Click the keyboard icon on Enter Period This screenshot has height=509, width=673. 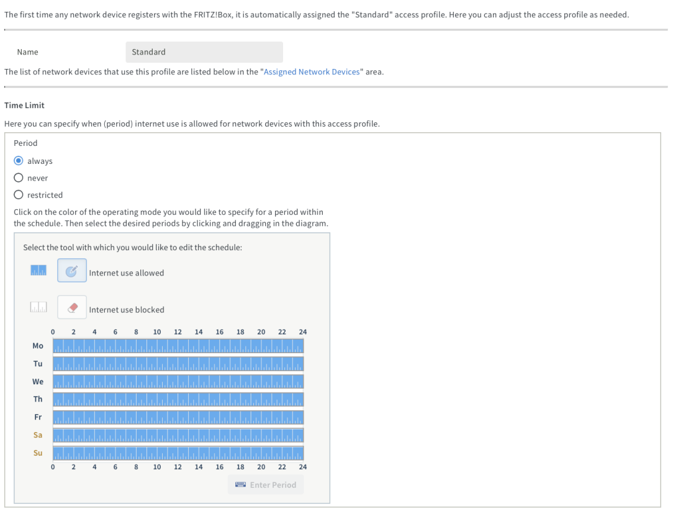point(240,485)
